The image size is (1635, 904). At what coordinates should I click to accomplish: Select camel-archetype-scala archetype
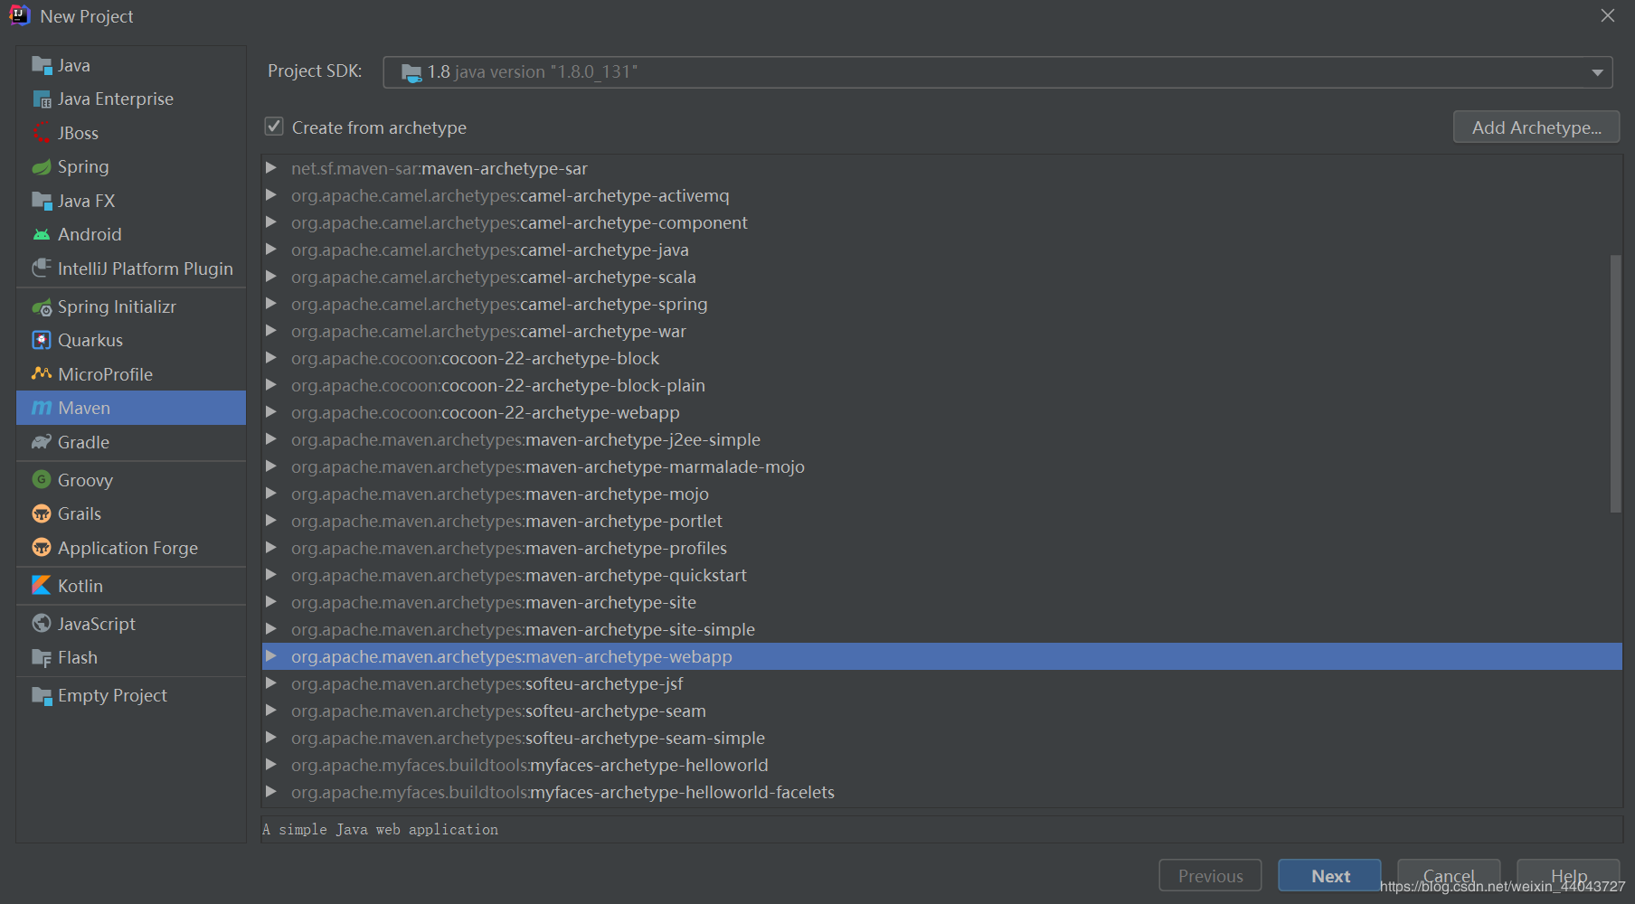[941, 277]
